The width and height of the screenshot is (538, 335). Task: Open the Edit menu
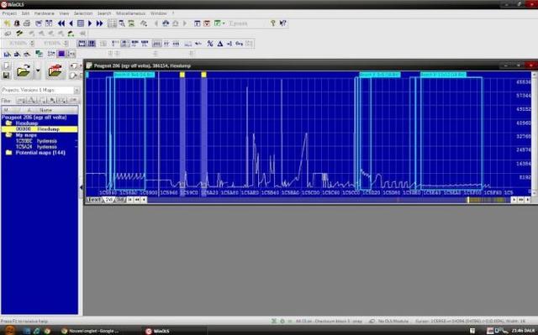[26, 13]
